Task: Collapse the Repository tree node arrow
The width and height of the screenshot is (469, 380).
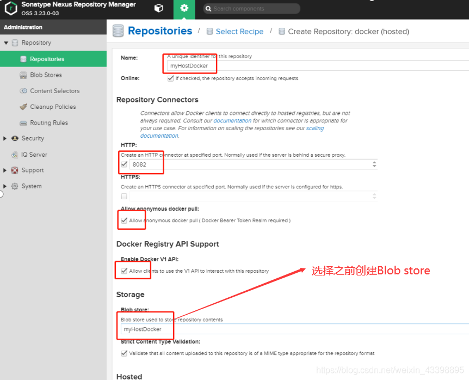Action: click(6, 43)
